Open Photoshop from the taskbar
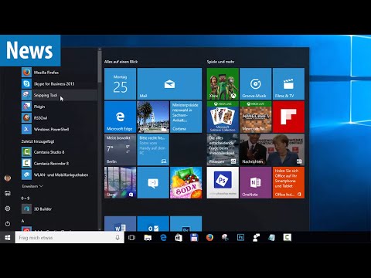This screenshot has height=278, width=371. click(x=240, y=237)
